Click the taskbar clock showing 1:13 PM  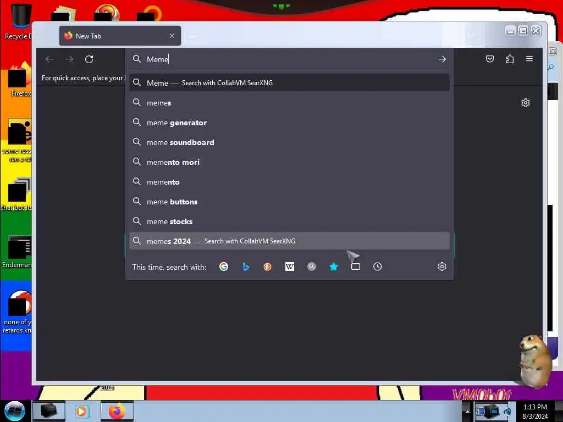(535, 412)
